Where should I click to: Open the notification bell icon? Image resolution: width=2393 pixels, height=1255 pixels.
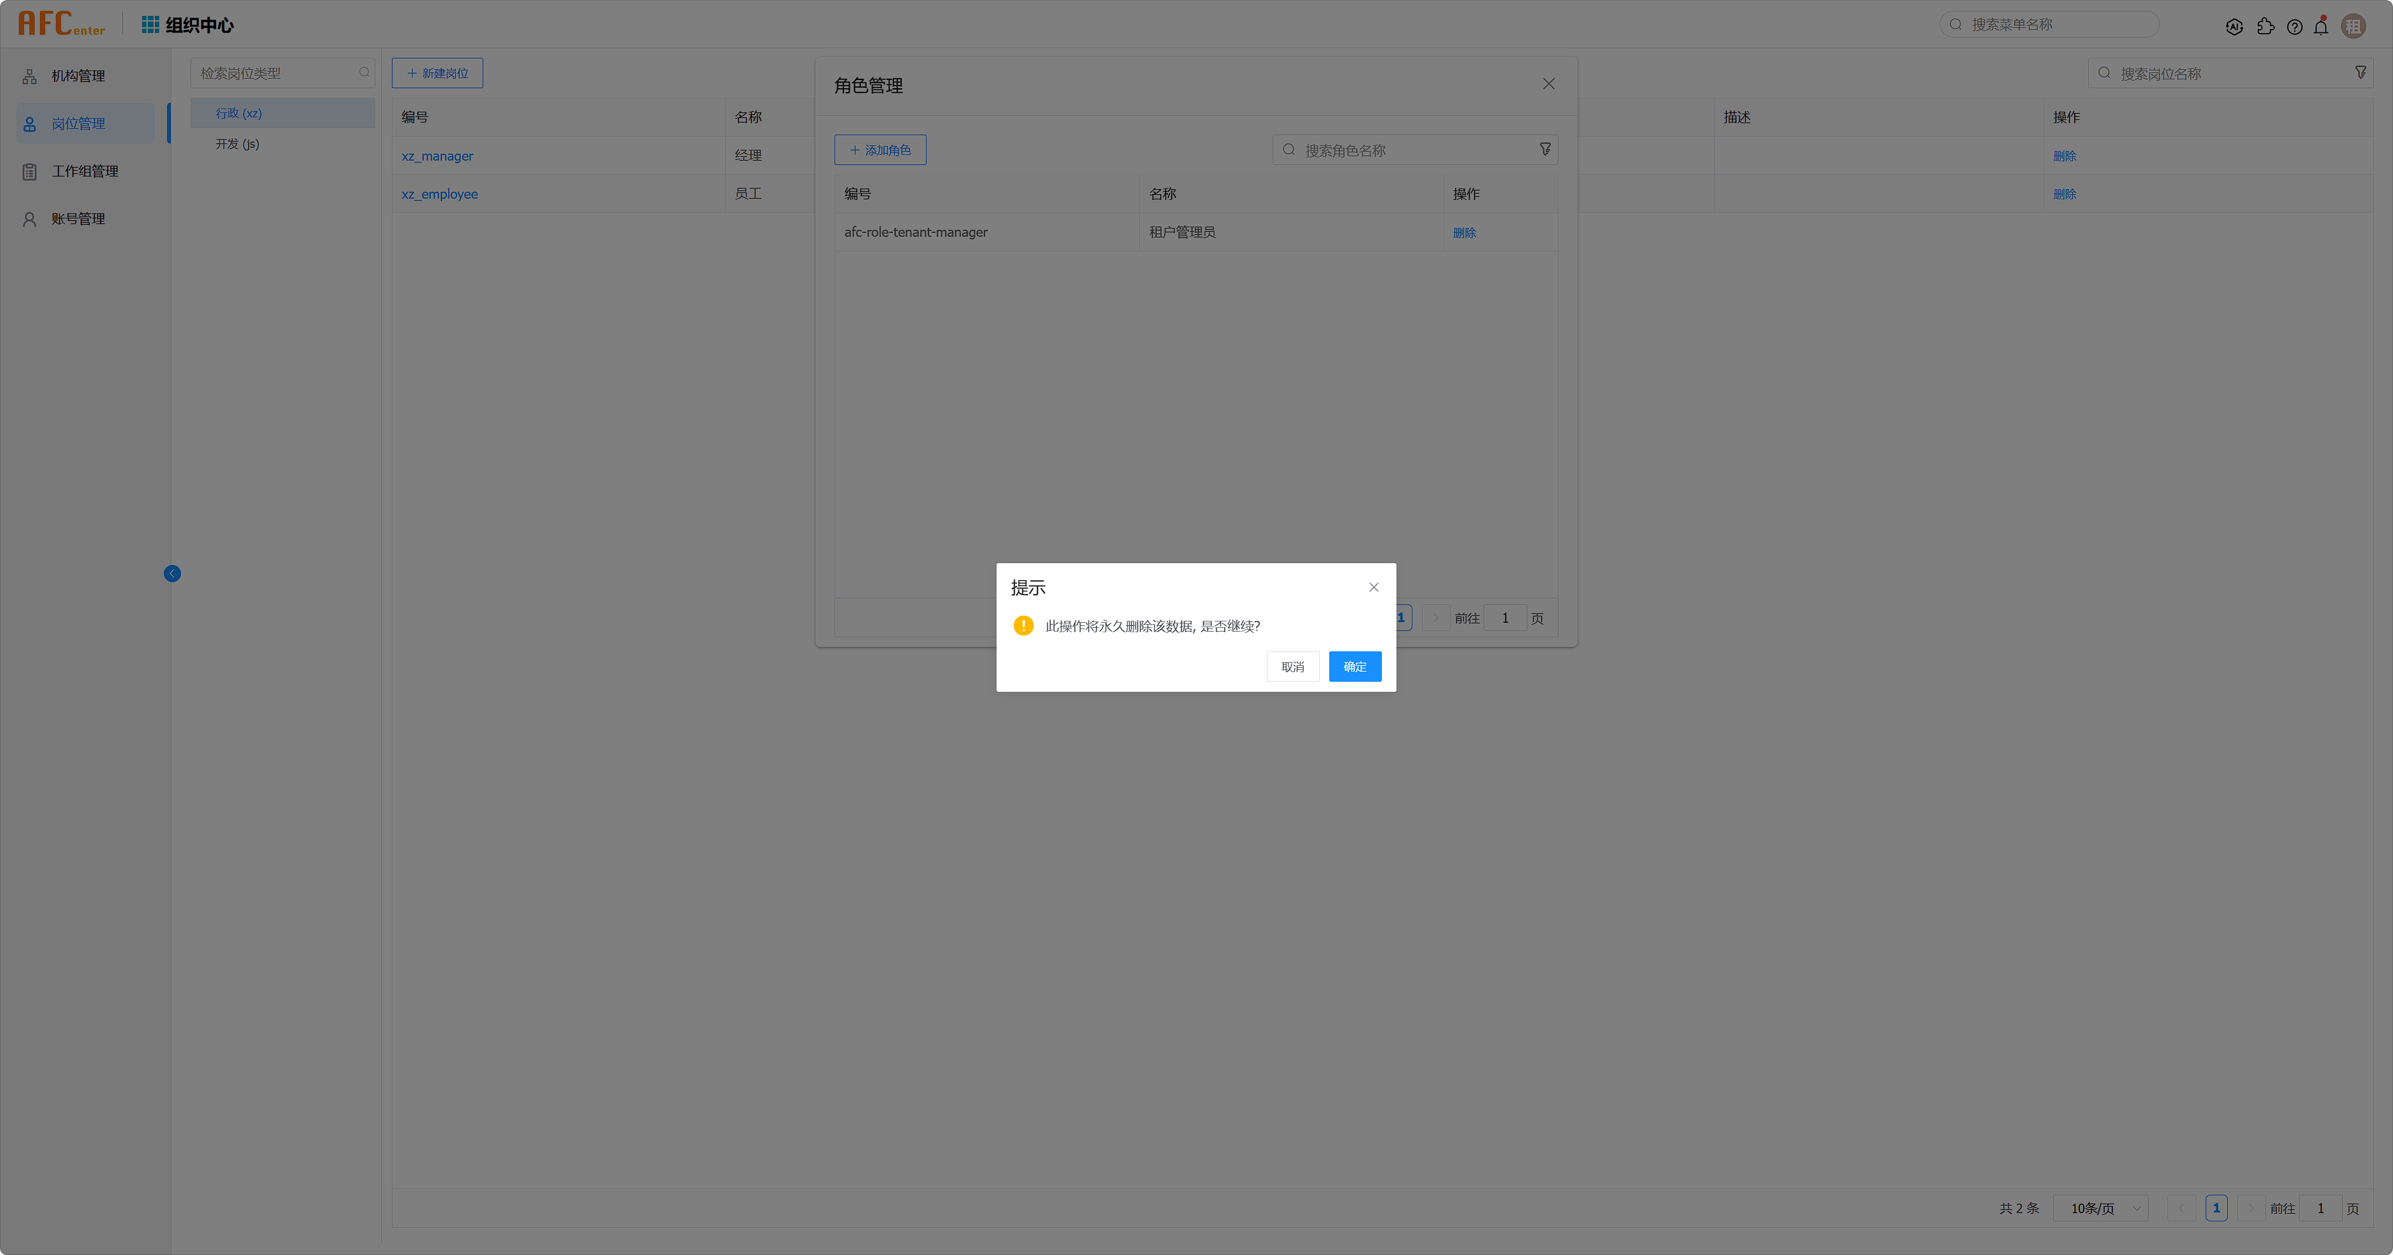coord(2321,27)
